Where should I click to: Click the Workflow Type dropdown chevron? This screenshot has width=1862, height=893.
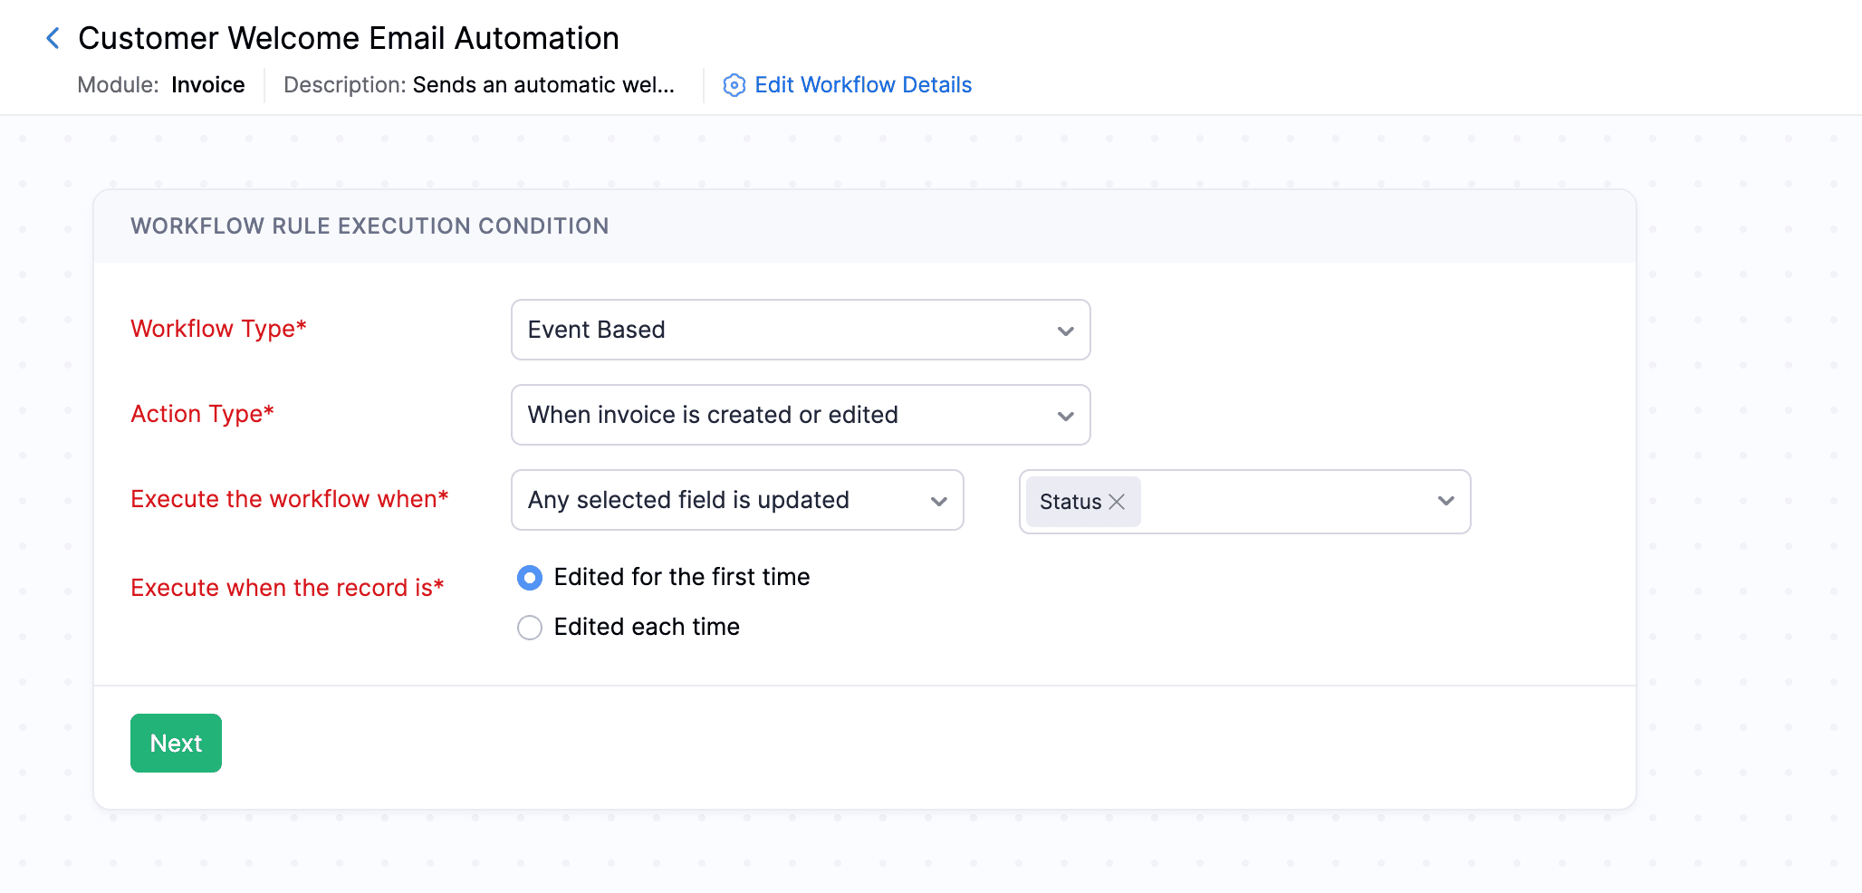pos(1065,330)
